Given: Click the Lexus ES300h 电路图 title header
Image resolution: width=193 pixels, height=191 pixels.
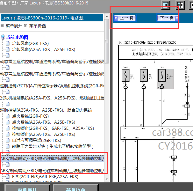Looking at the screenshot, I should 52,18.
